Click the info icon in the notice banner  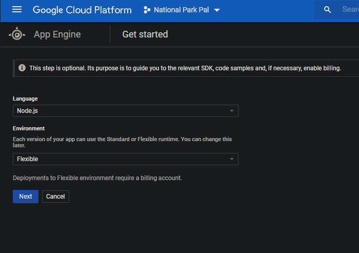pos(22,68)
